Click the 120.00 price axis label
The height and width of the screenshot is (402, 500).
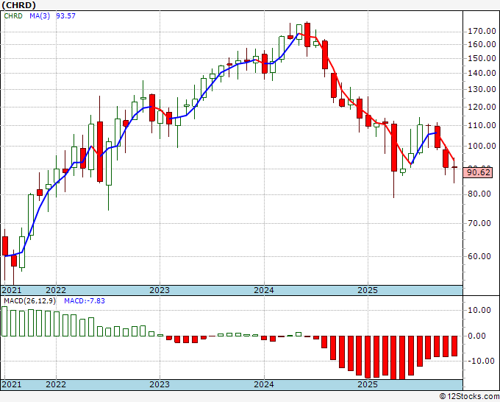(482, 107)
